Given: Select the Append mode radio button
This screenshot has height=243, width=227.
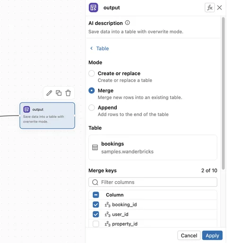Looking at the screenshot, I should click(x=92, y=108).
